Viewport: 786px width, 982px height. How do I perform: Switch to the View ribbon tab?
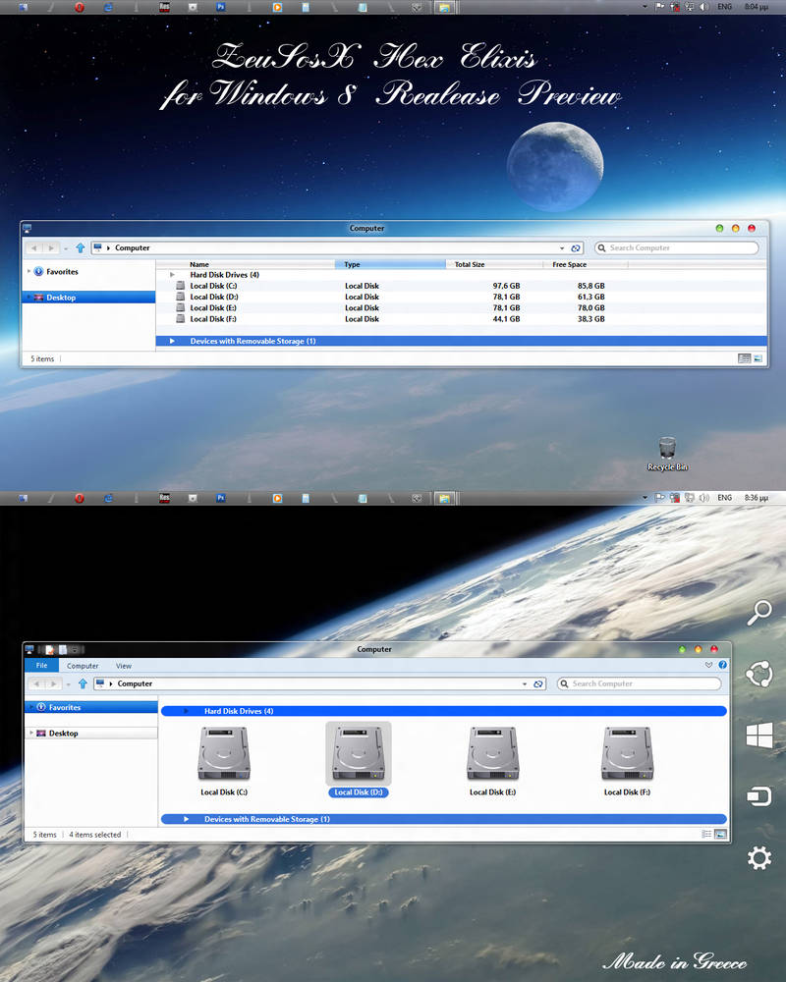pos(124,665)
